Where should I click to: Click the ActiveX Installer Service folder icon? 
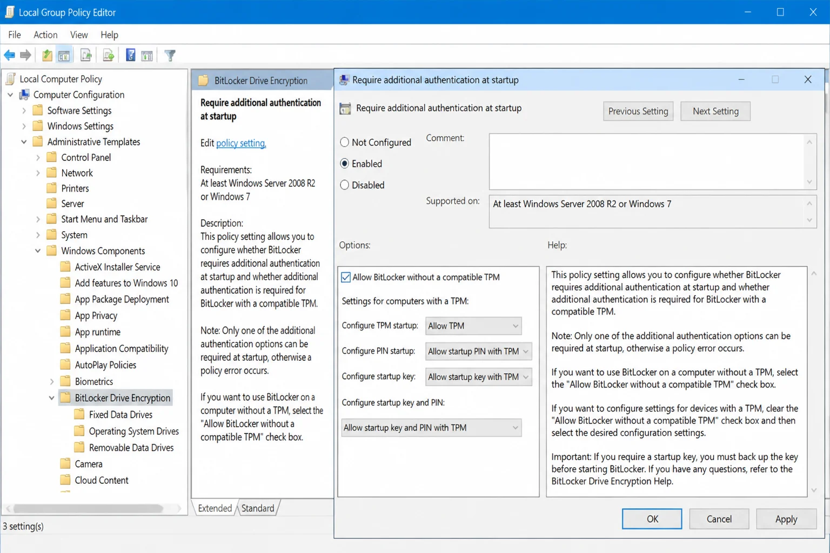(65, 267)
